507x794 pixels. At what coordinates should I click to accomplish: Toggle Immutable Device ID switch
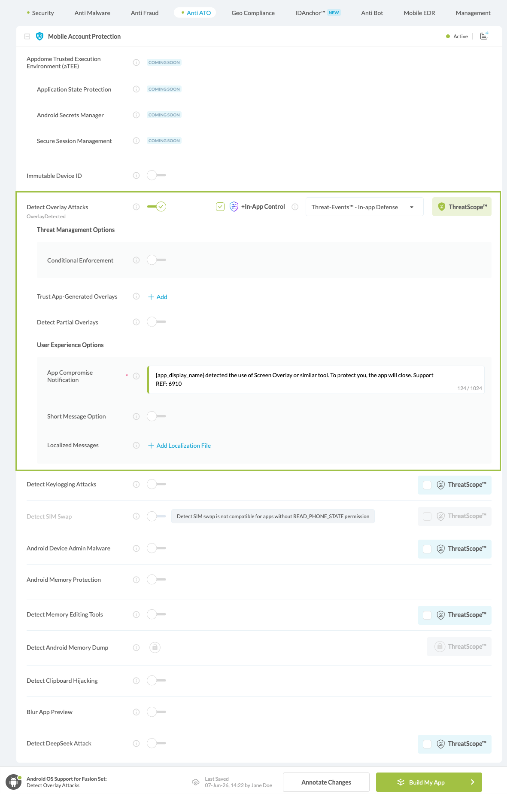click(x=156, y=175)
